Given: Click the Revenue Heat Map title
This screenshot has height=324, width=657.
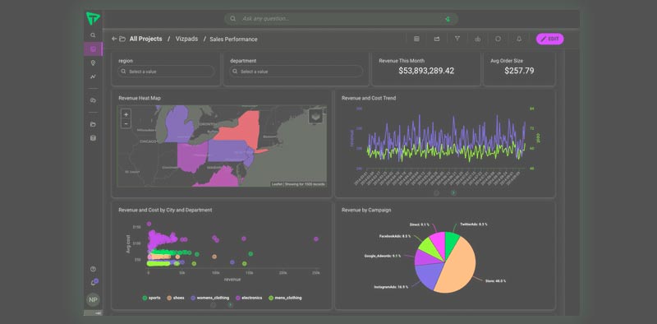Looking at the screenshot, I should [140, 98].
